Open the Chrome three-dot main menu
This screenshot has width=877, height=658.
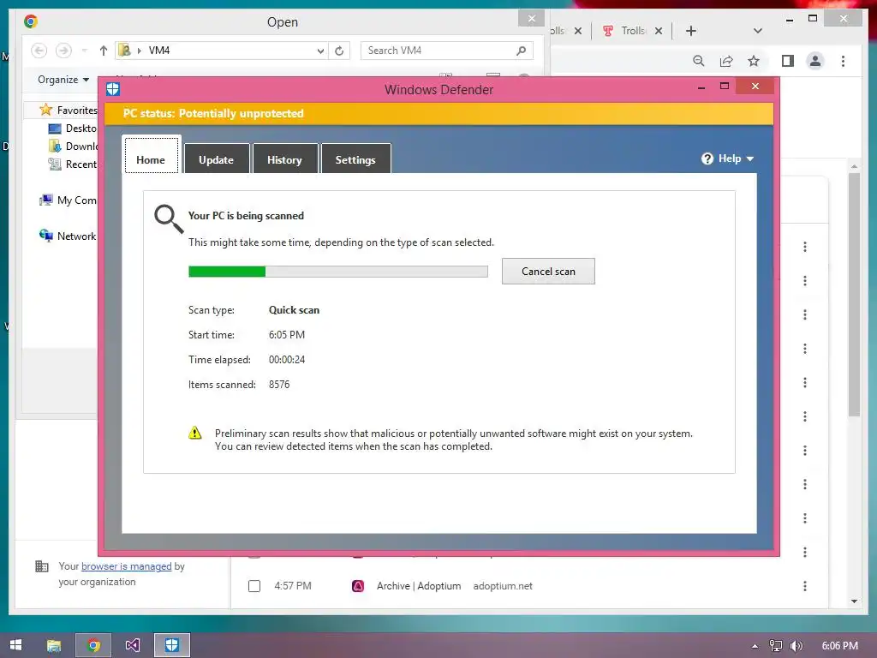click(843, 61)
